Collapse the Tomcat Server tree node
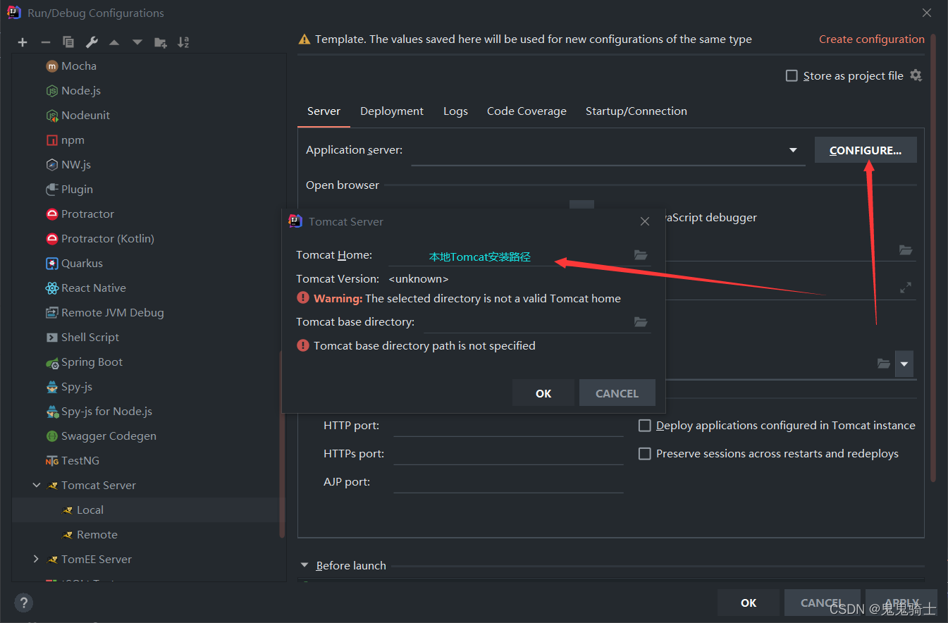Image resolution: width=948 pixels, height=623 pixels. coord(37,485)
